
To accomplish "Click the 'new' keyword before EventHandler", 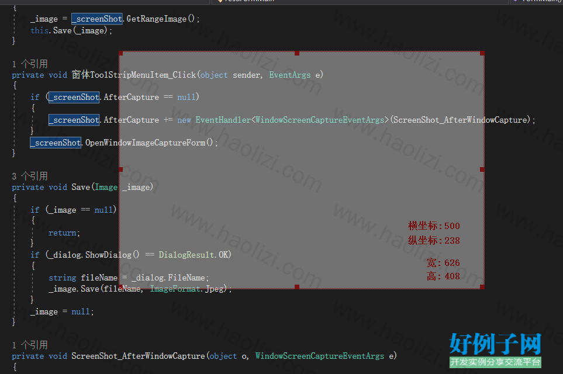I will point(184,120).
